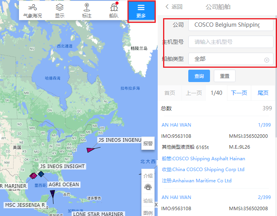Viewport: 277px width, 216px height.
Task: Click the JS INEOS INGENU map label
Action: 120,140
